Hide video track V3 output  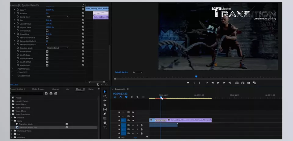(133, 112)
